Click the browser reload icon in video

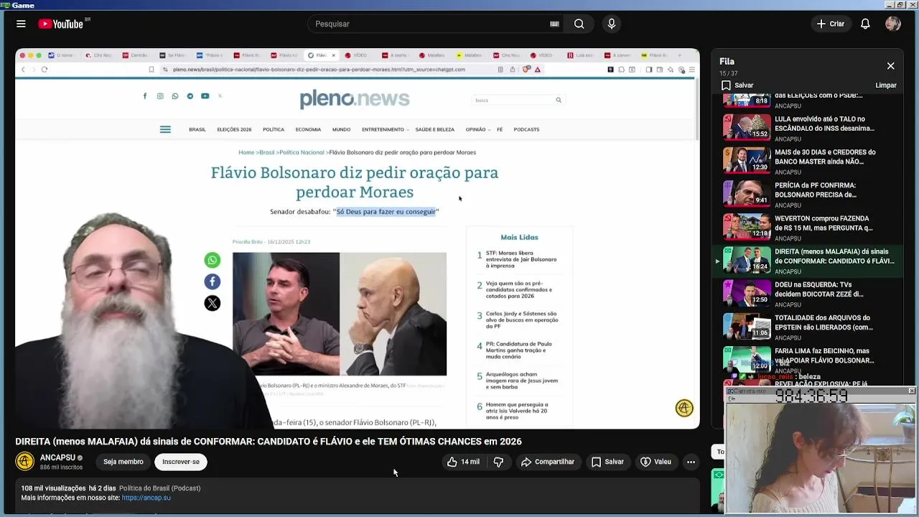pos(44,70)
